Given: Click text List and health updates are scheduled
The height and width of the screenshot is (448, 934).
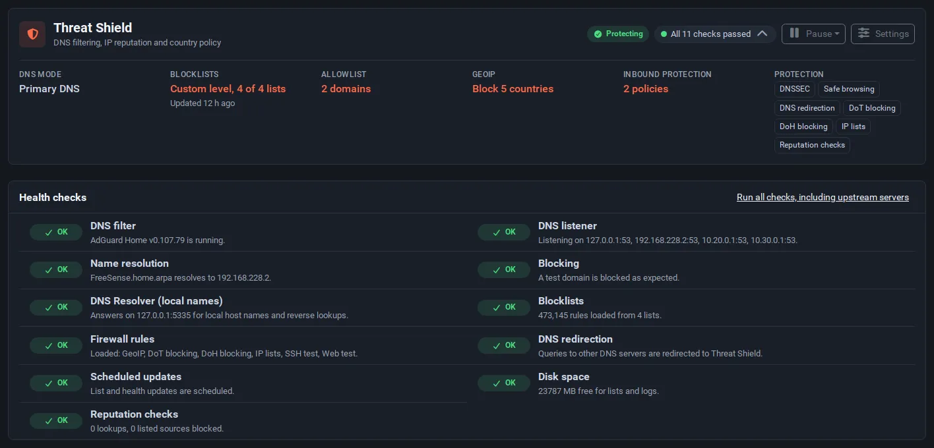Looking at the screenshot, I should (x=162, y=391).
